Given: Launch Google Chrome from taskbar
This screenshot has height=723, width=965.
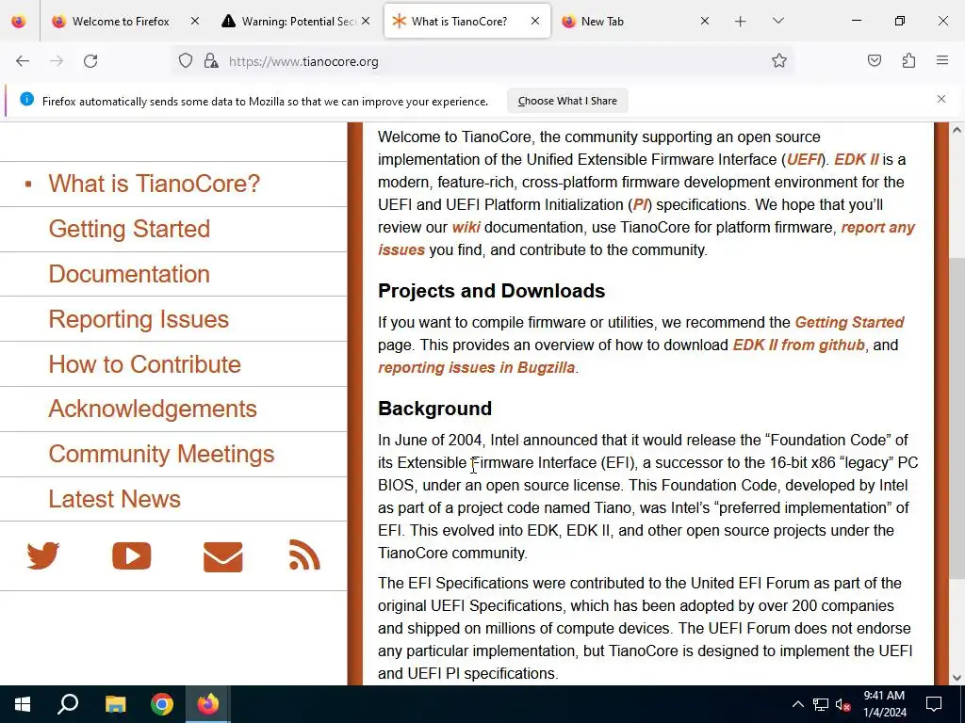Looking at the screenshot, I should click(x=162, y=704).
